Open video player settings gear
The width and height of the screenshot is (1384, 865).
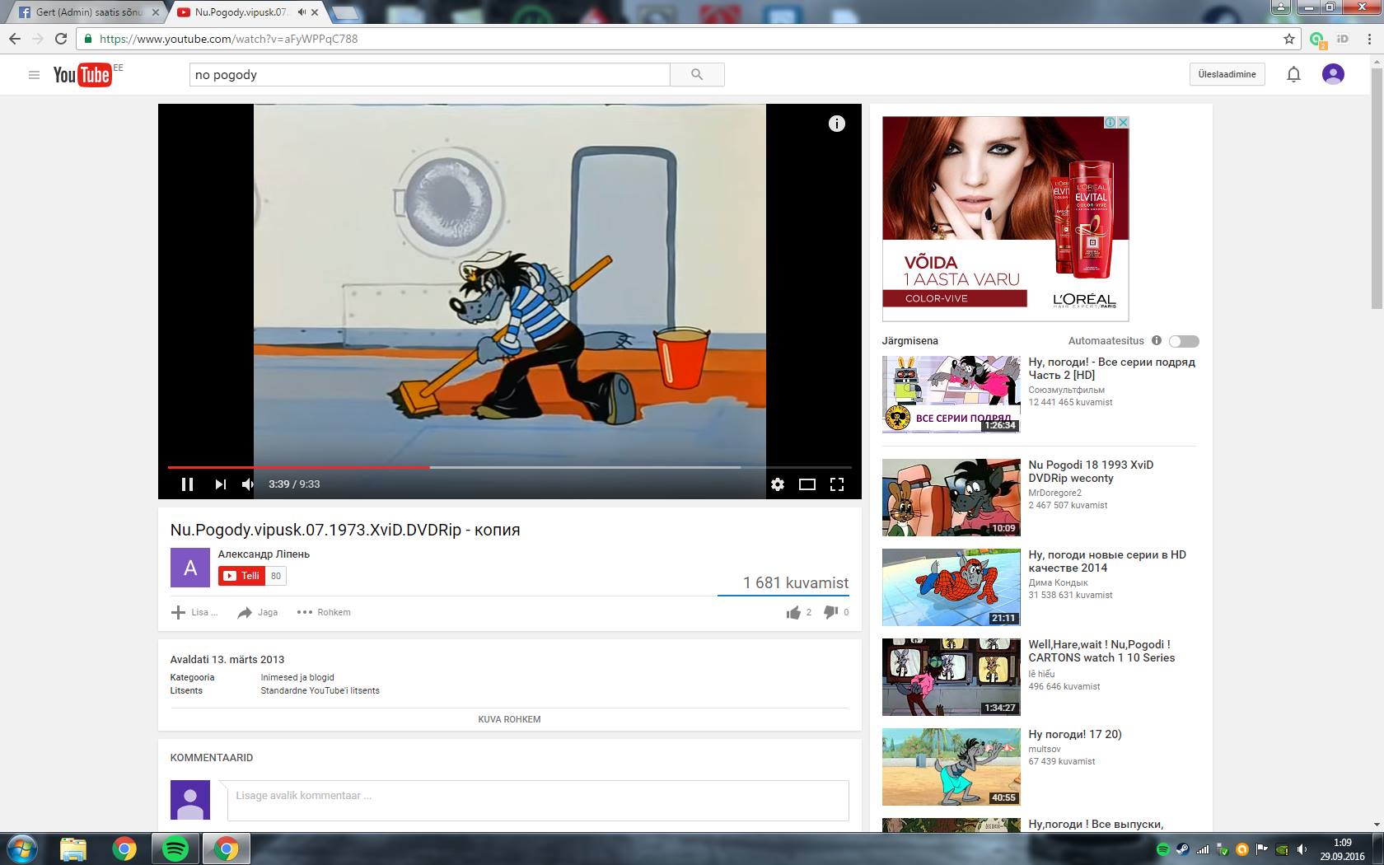coord(778,484)
